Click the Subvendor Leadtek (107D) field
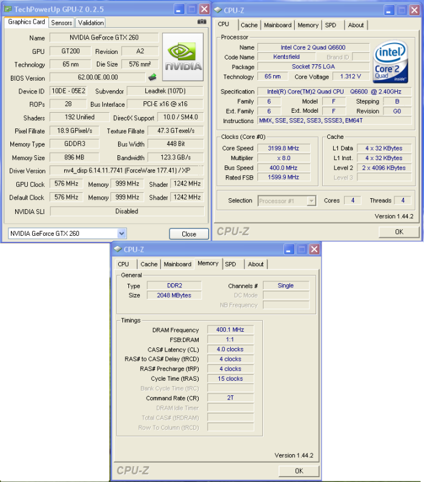This screenshot has height=482, width=424. tap(165, 91)
